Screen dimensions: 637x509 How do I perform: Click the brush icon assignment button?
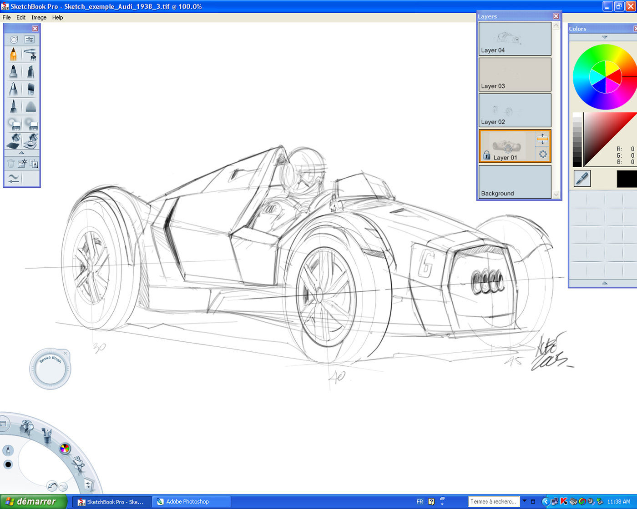[x=34, y=163]
